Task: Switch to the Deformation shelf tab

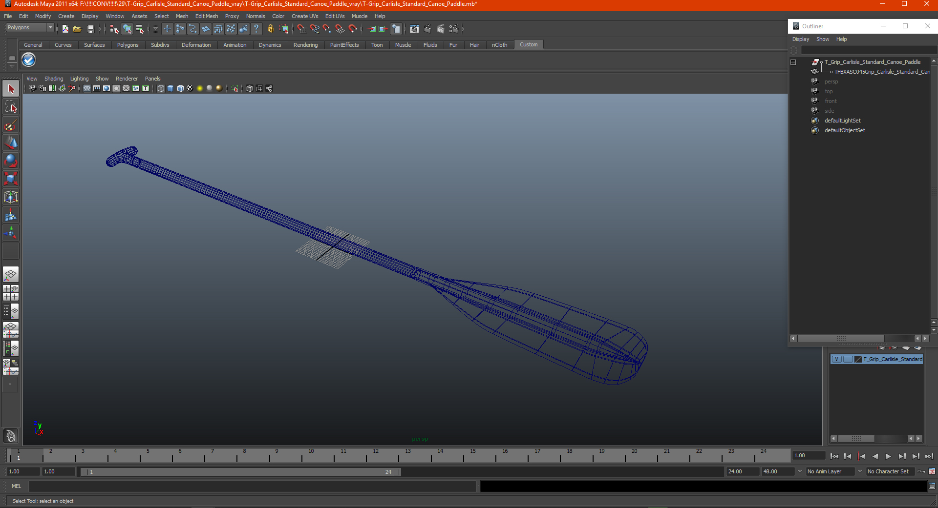Action: tap(196, 45)
